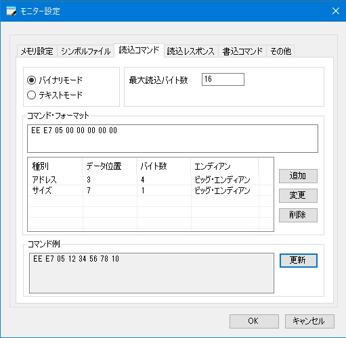This screenshot has height=338, width=346.
Task: Close the モニター設定 dialog window
Action: 336,11
